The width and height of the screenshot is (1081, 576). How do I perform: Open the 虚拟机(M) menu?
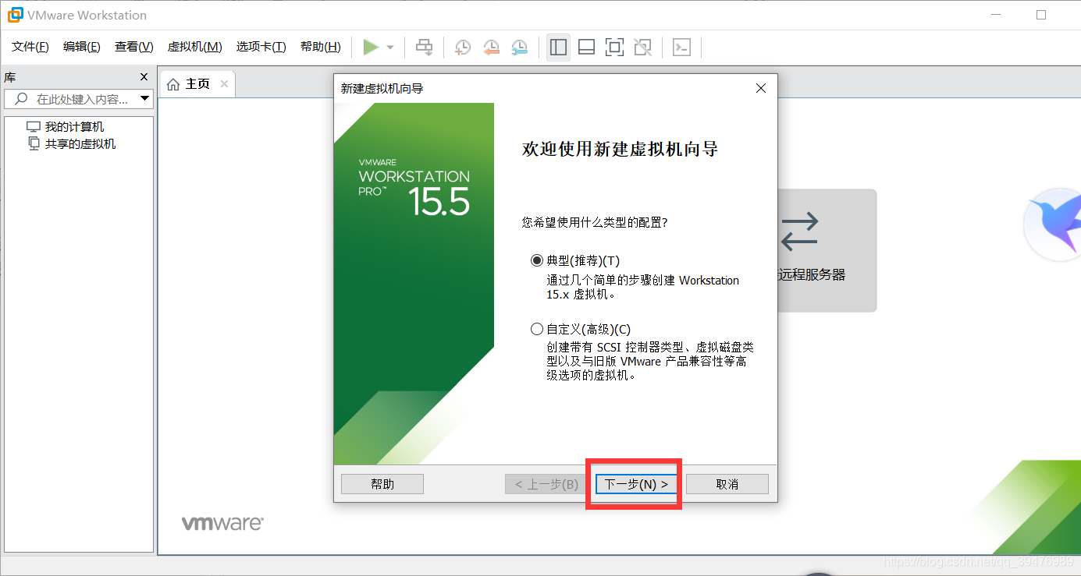tap(195, 47)
